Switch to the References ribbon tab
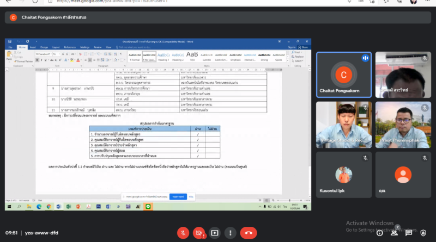Screen dimensions: 436x242 pyautogui.click(x=70, y=47)
